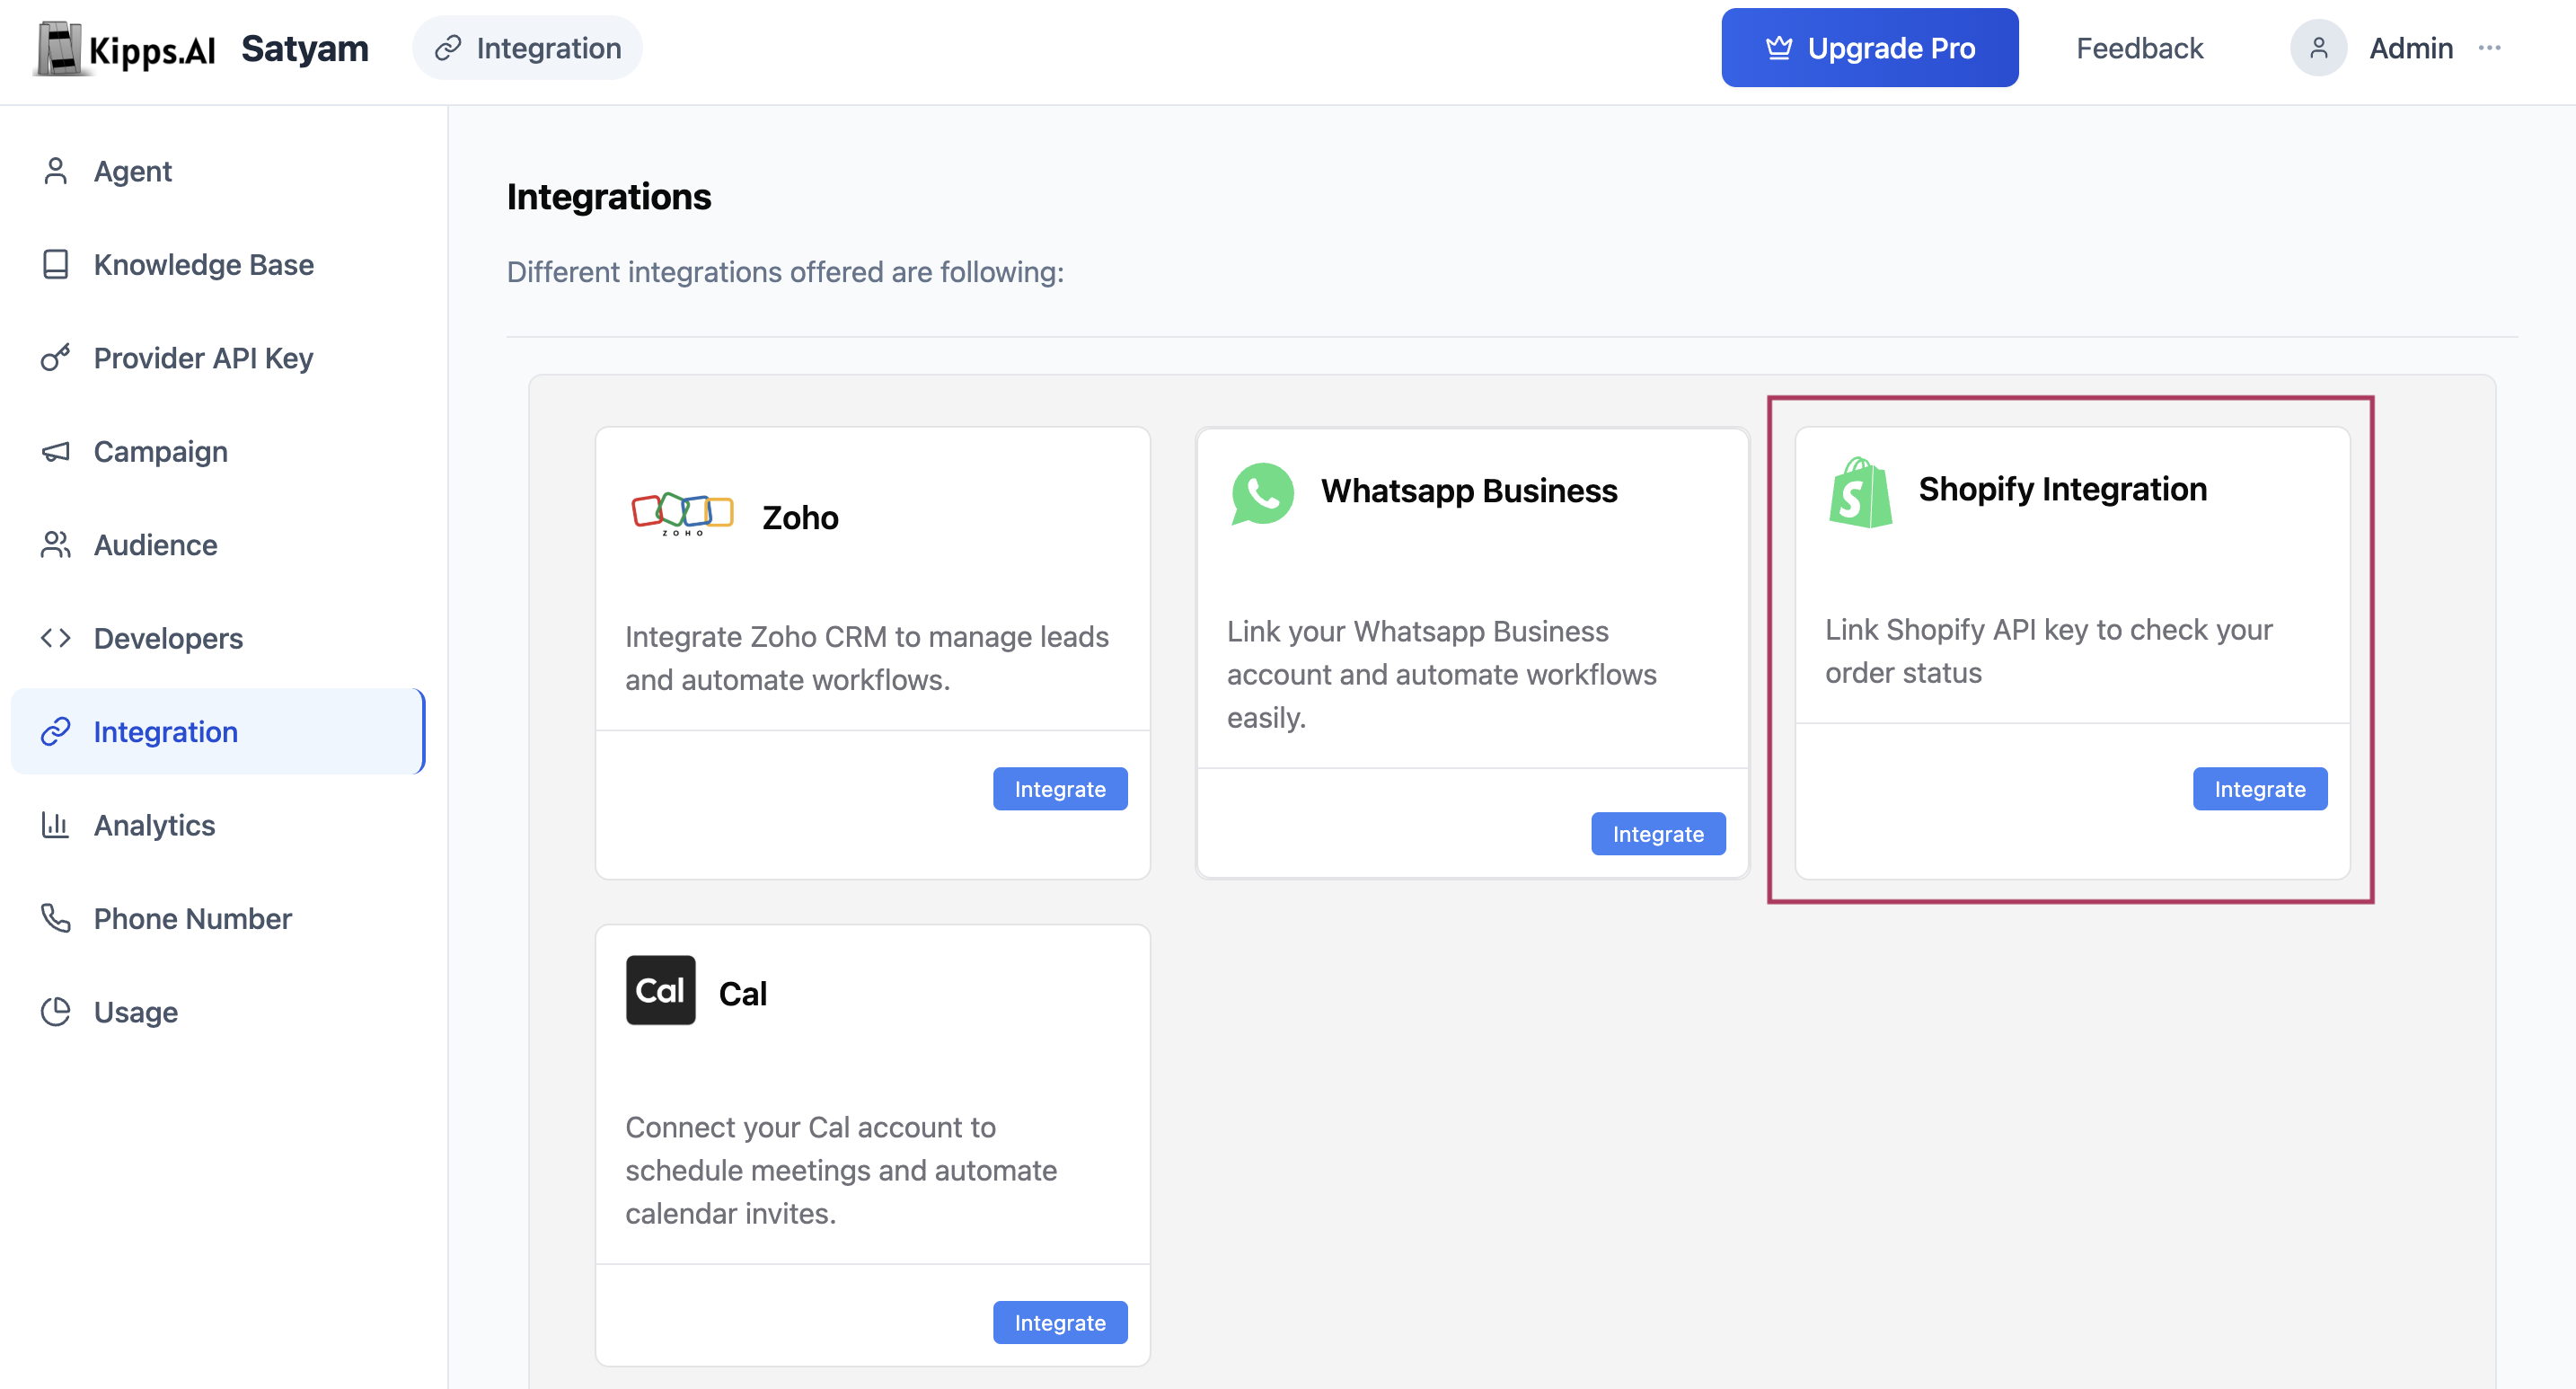This screenshot has width=2576, height=1389.
Task: Click the Agent person icon in sidebar
Action: pyautogui.click(x=56, y=171)
